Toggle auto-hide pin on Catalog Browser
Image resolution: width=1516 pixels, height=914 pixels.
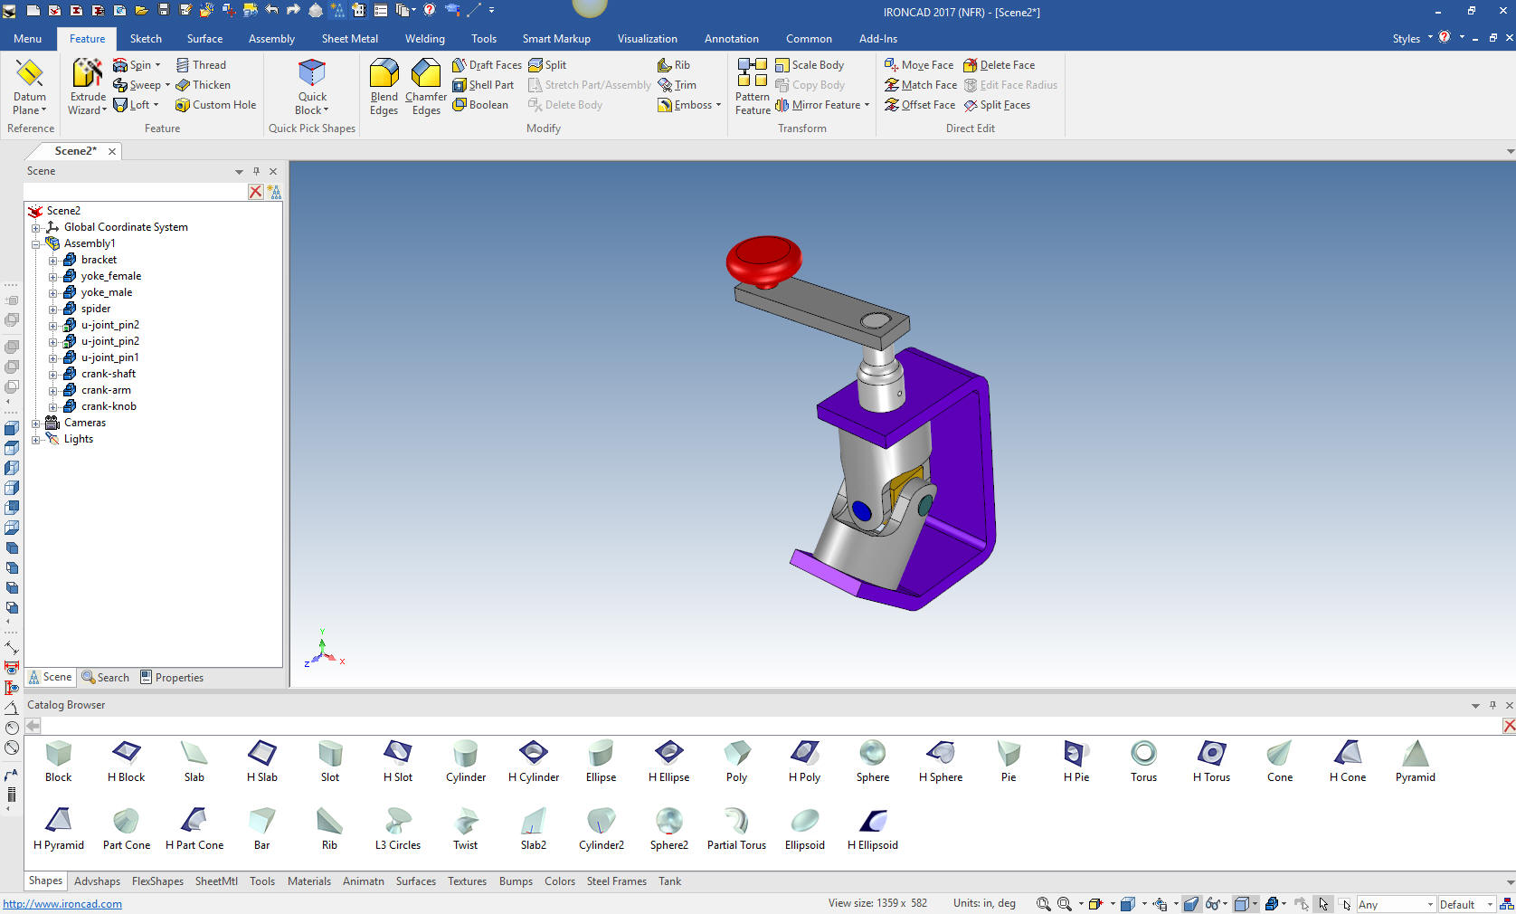1492,705
